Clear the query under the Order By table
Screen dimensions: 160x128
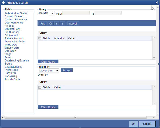[48, 107]
